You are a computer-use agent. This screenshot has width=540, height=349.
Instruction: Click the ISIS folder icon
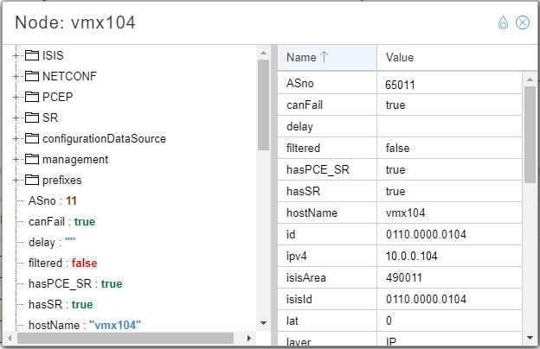pyautogui.click(x=32, y=55)
